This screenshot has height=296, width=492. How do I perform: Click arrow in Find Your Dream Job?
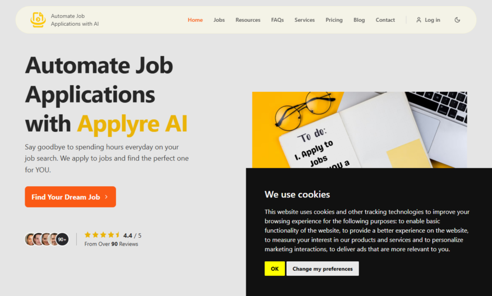[107, 197]
